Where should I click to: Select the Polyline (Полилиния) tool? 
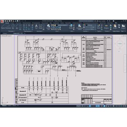(x=8, y=26)
